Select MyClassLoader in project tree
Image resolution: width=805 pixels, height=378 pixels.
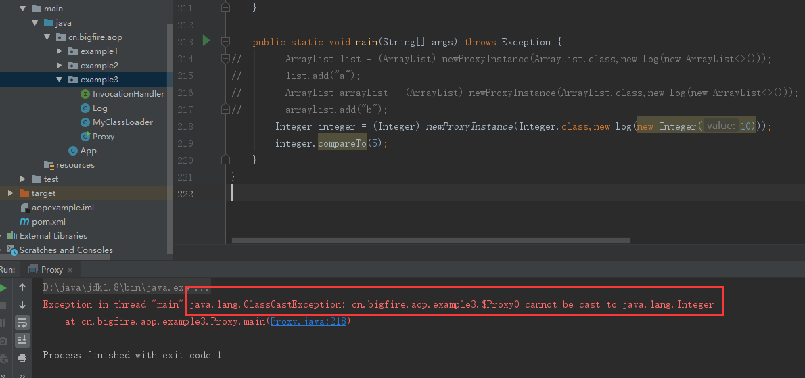coord(122,122)
